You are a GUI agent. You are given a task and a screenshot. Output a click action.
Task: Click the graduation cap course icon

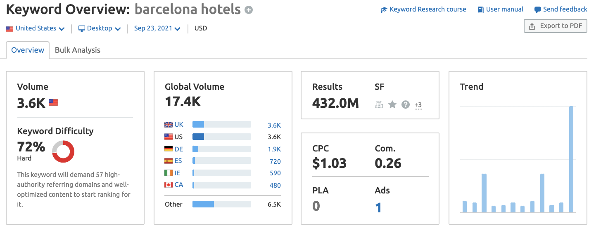[x=384, y=10]
